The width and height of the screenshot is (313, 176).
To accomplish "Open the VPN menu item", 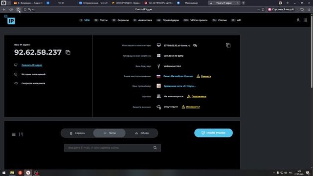I will [x=85, y=20].
